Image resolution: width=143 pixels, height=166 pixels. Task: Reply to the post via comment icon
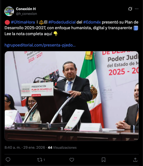coord(8,160)
